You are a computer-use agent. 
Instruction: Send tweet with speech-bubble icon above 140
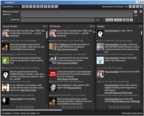pos(135,12)
